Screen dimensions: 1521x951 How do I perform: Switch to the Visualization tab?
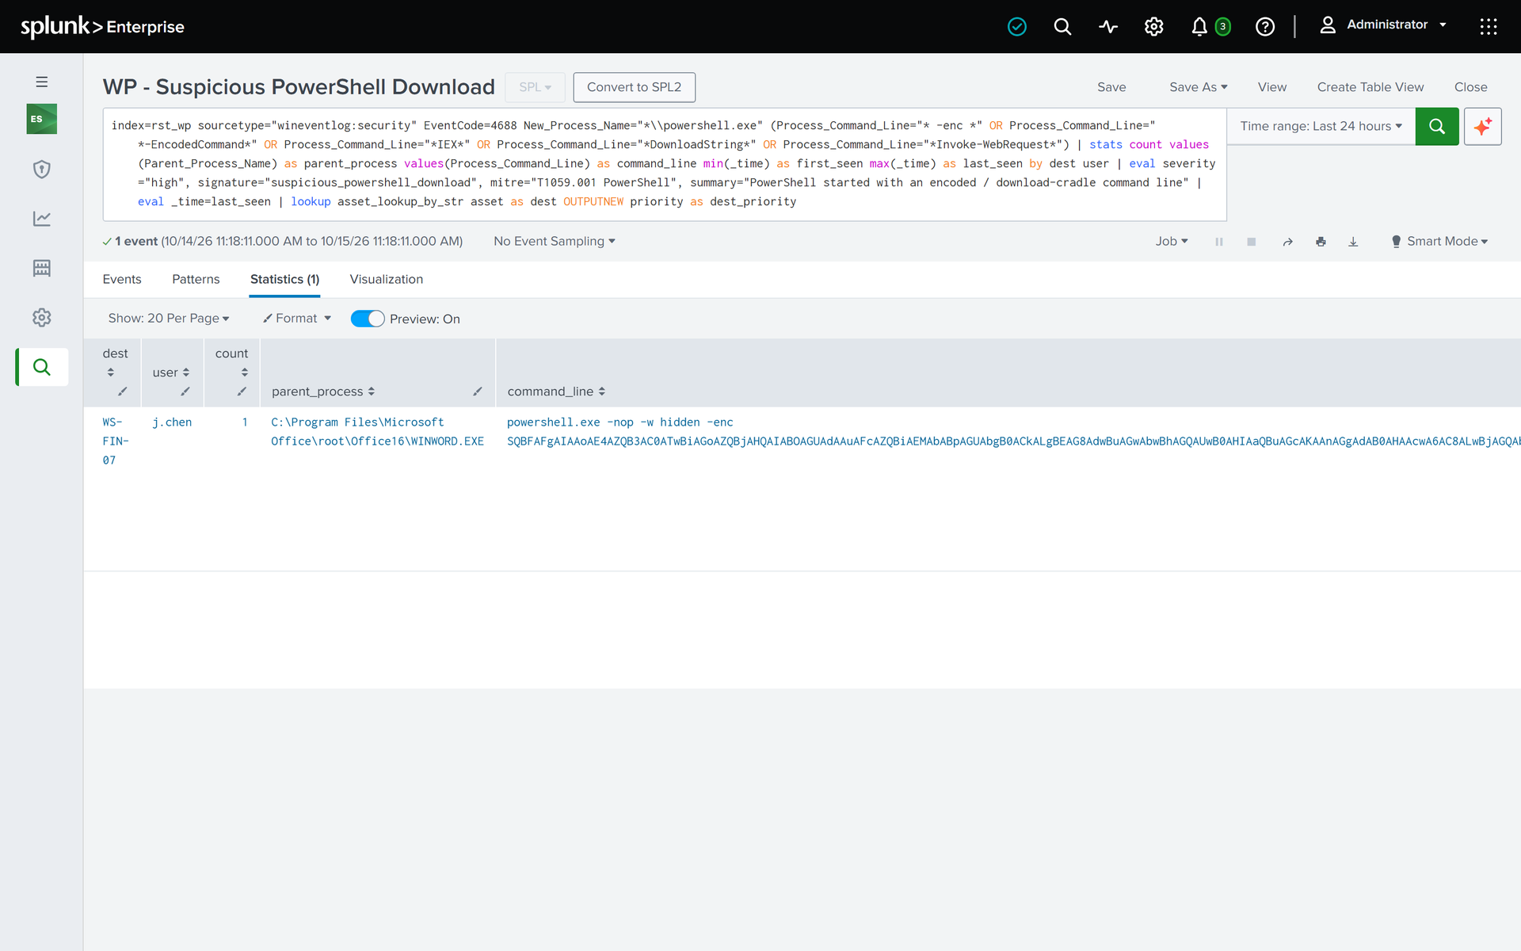click(x=387, y=280)
